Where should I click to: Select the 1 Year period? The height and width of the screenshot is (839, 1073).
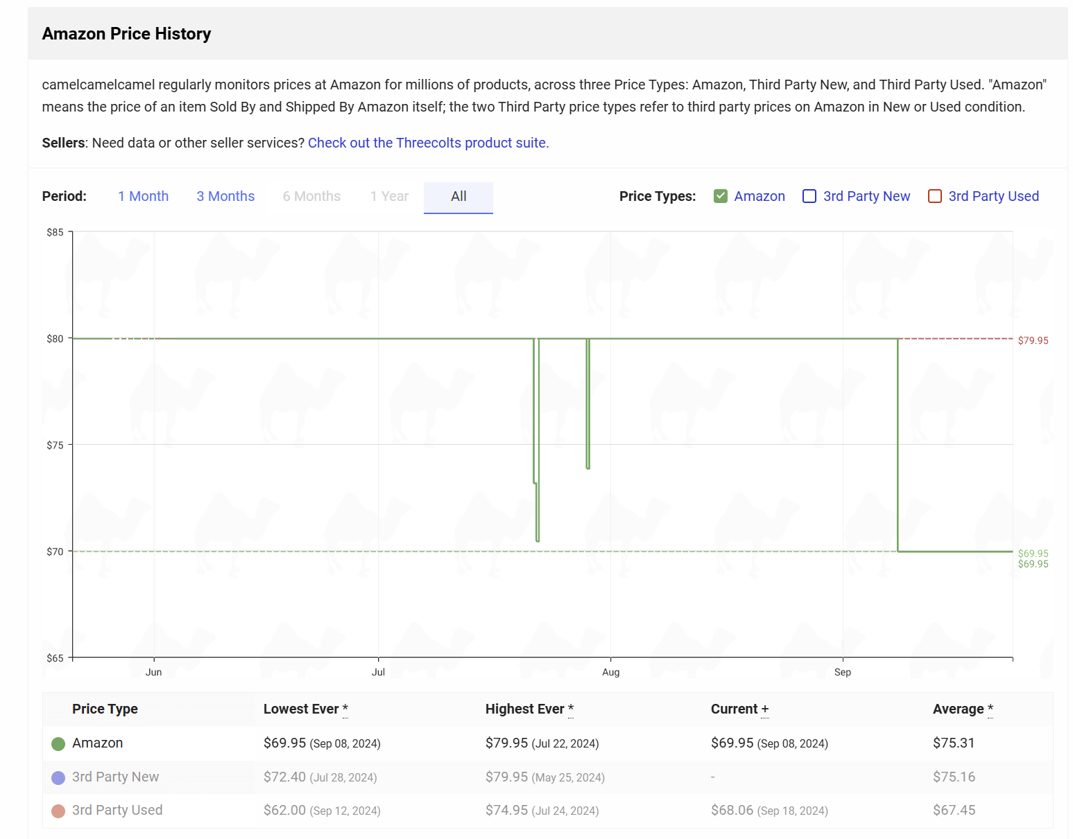tap(389, 197)
